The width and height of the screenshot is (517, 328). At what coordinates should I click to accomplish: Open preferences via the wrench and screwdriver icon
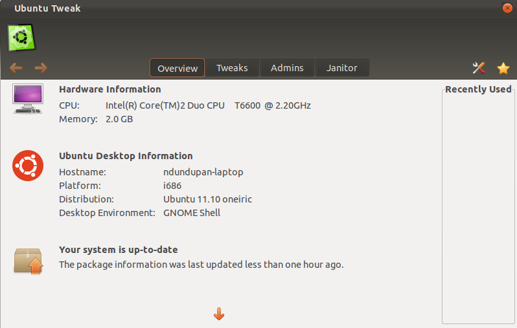478,68
